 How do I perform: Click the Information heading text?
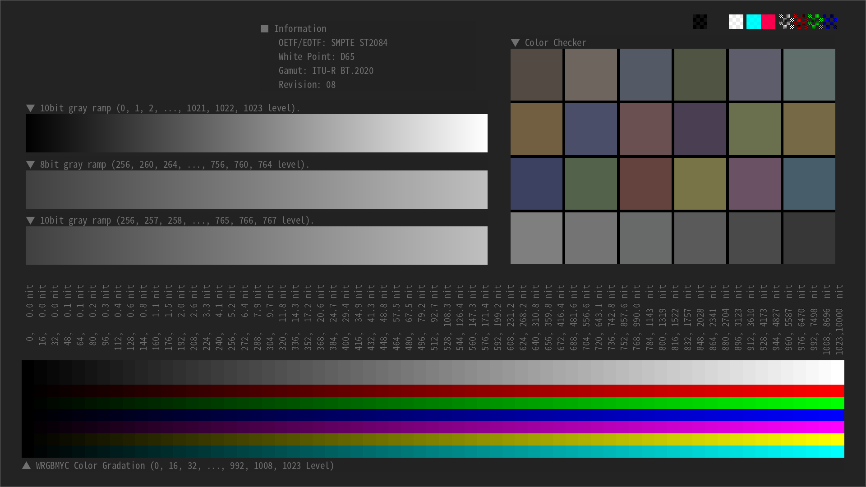point(300,29)
